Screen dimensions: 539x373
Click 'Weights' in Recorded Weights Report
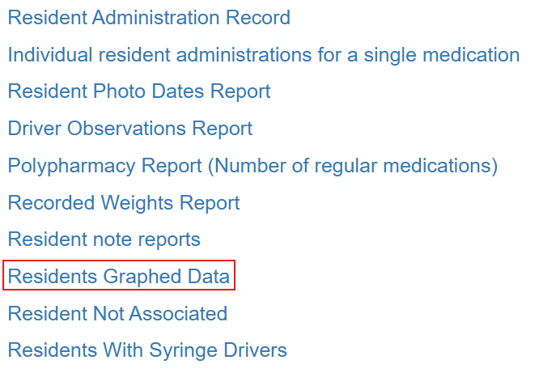point(137,203)
